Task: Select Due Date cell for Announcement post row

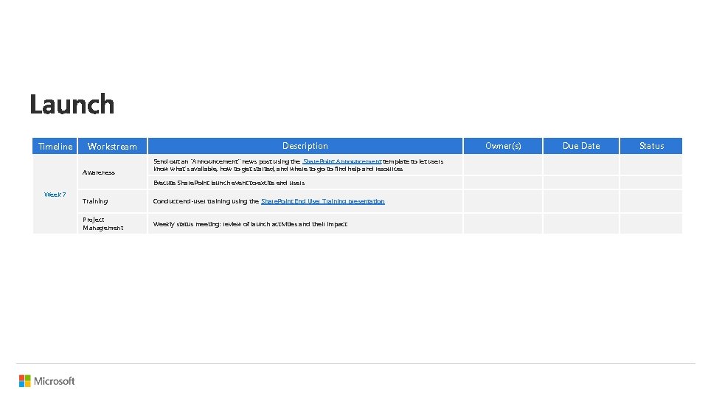Action: pyautogui.click(x=581, y=165)
